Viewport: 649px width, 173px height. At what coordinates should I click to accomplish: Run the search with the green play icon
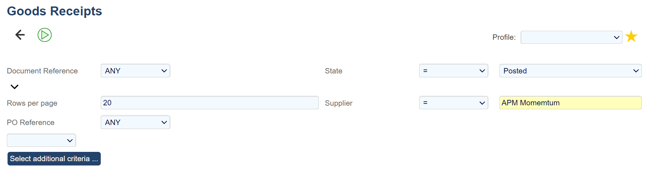pos(45,35)
